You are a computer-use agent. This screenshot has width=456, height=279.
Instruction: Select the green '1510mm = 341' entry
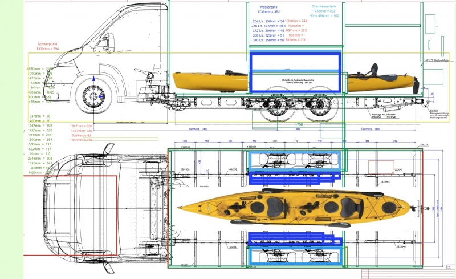(x=40, y=163)
